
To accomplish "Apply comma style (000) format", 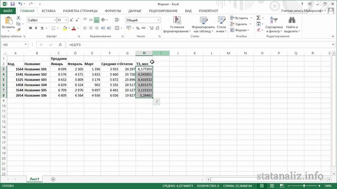I will 144,28.
